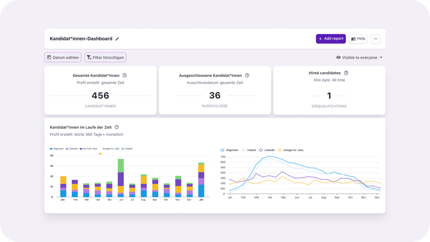Image resolution: width=430 pixels, height=242 pixels.
Task: Click help icon beside Hired candidates
Action: pyautogui.click(x=346, y=73)
